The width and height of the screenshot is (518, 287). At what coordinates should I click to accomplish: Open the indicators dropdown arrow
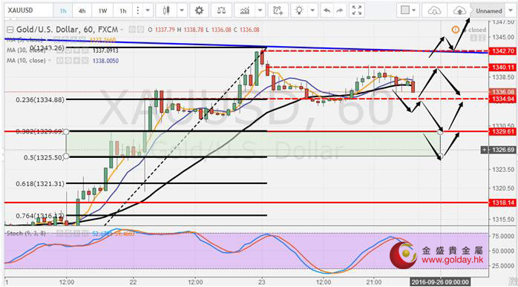point(260,10)
